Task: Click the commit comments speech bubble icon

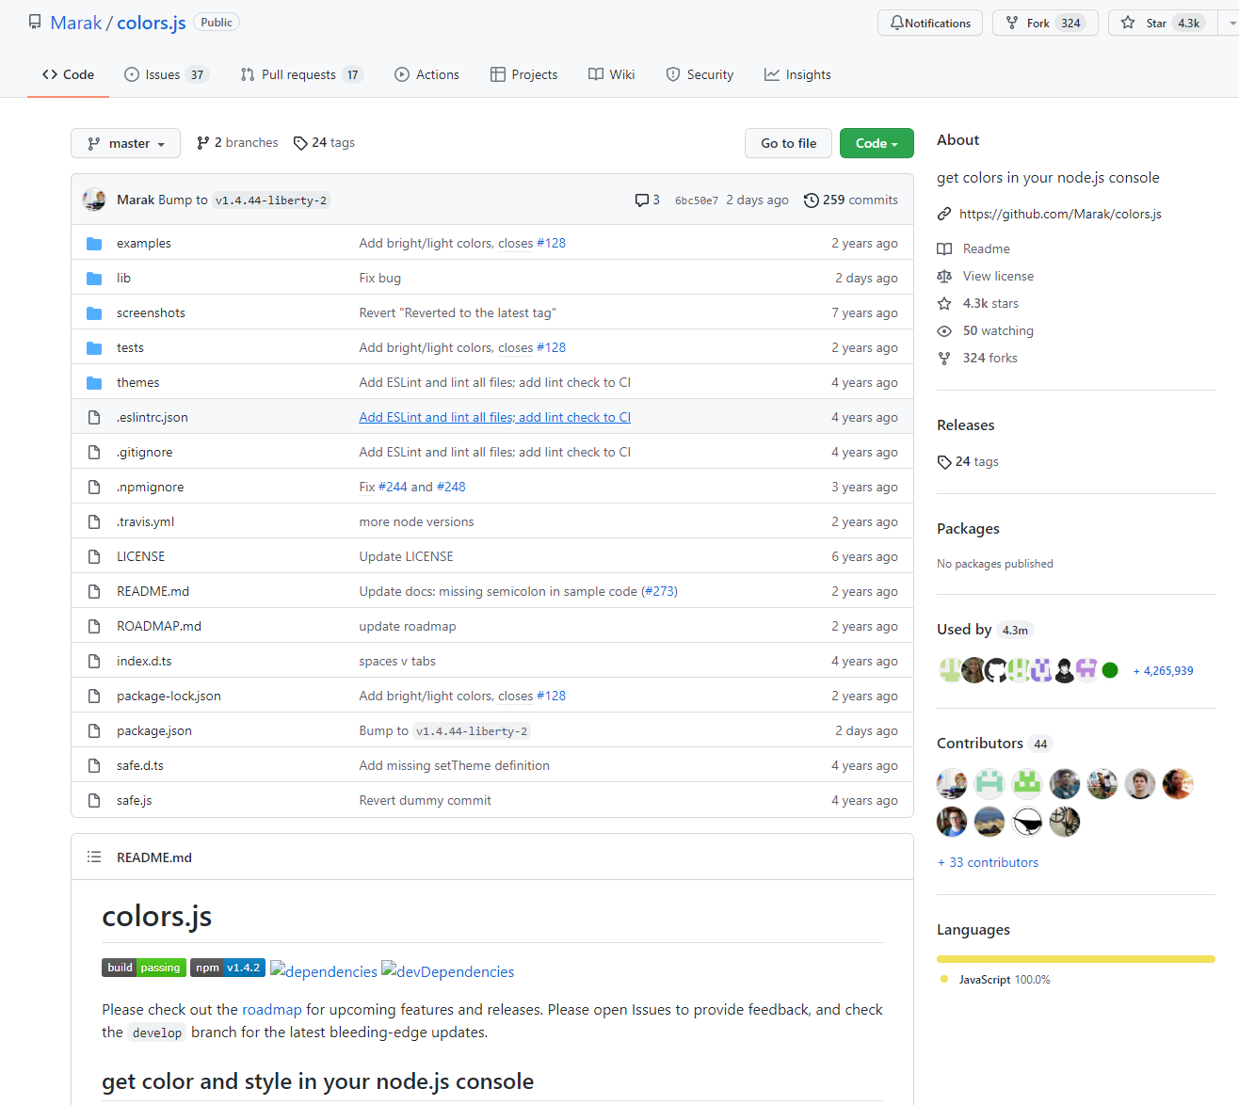Action: click(x=641, y=200)
